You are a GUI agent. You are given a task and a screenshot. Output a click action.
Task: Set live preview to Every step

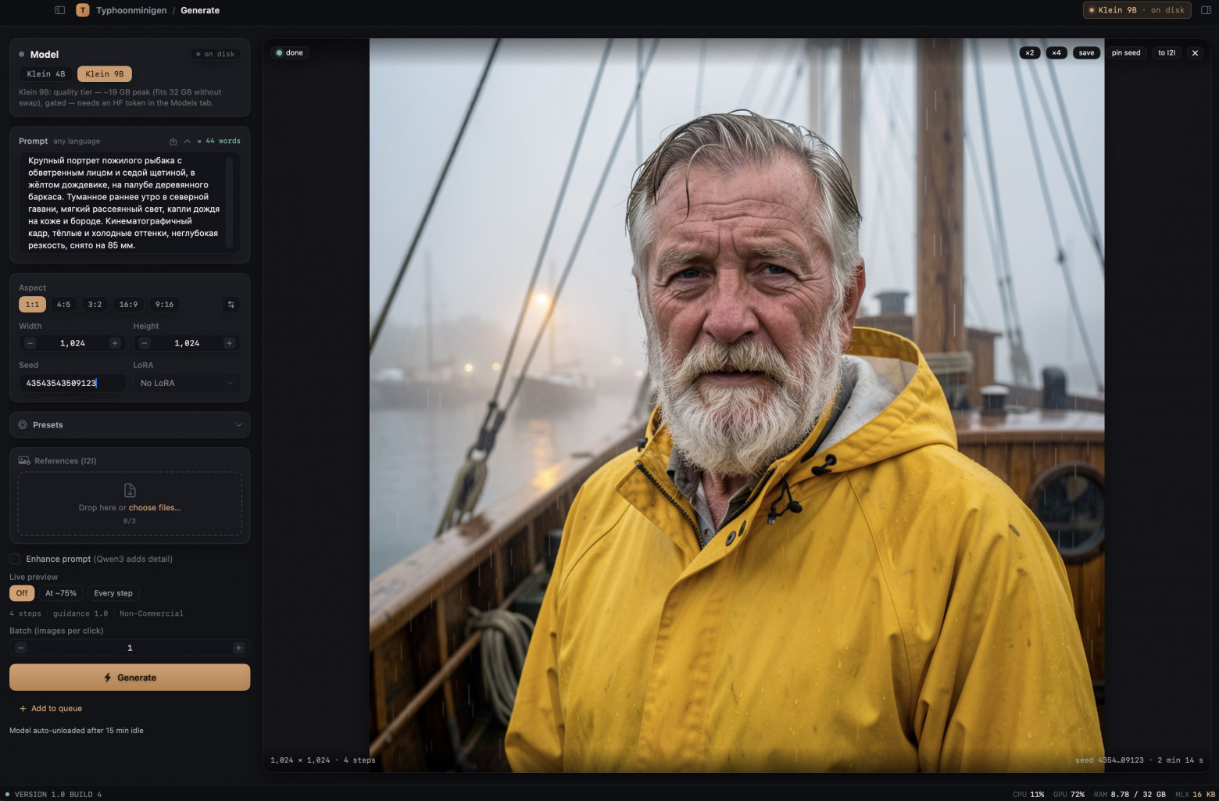point(113,593)
